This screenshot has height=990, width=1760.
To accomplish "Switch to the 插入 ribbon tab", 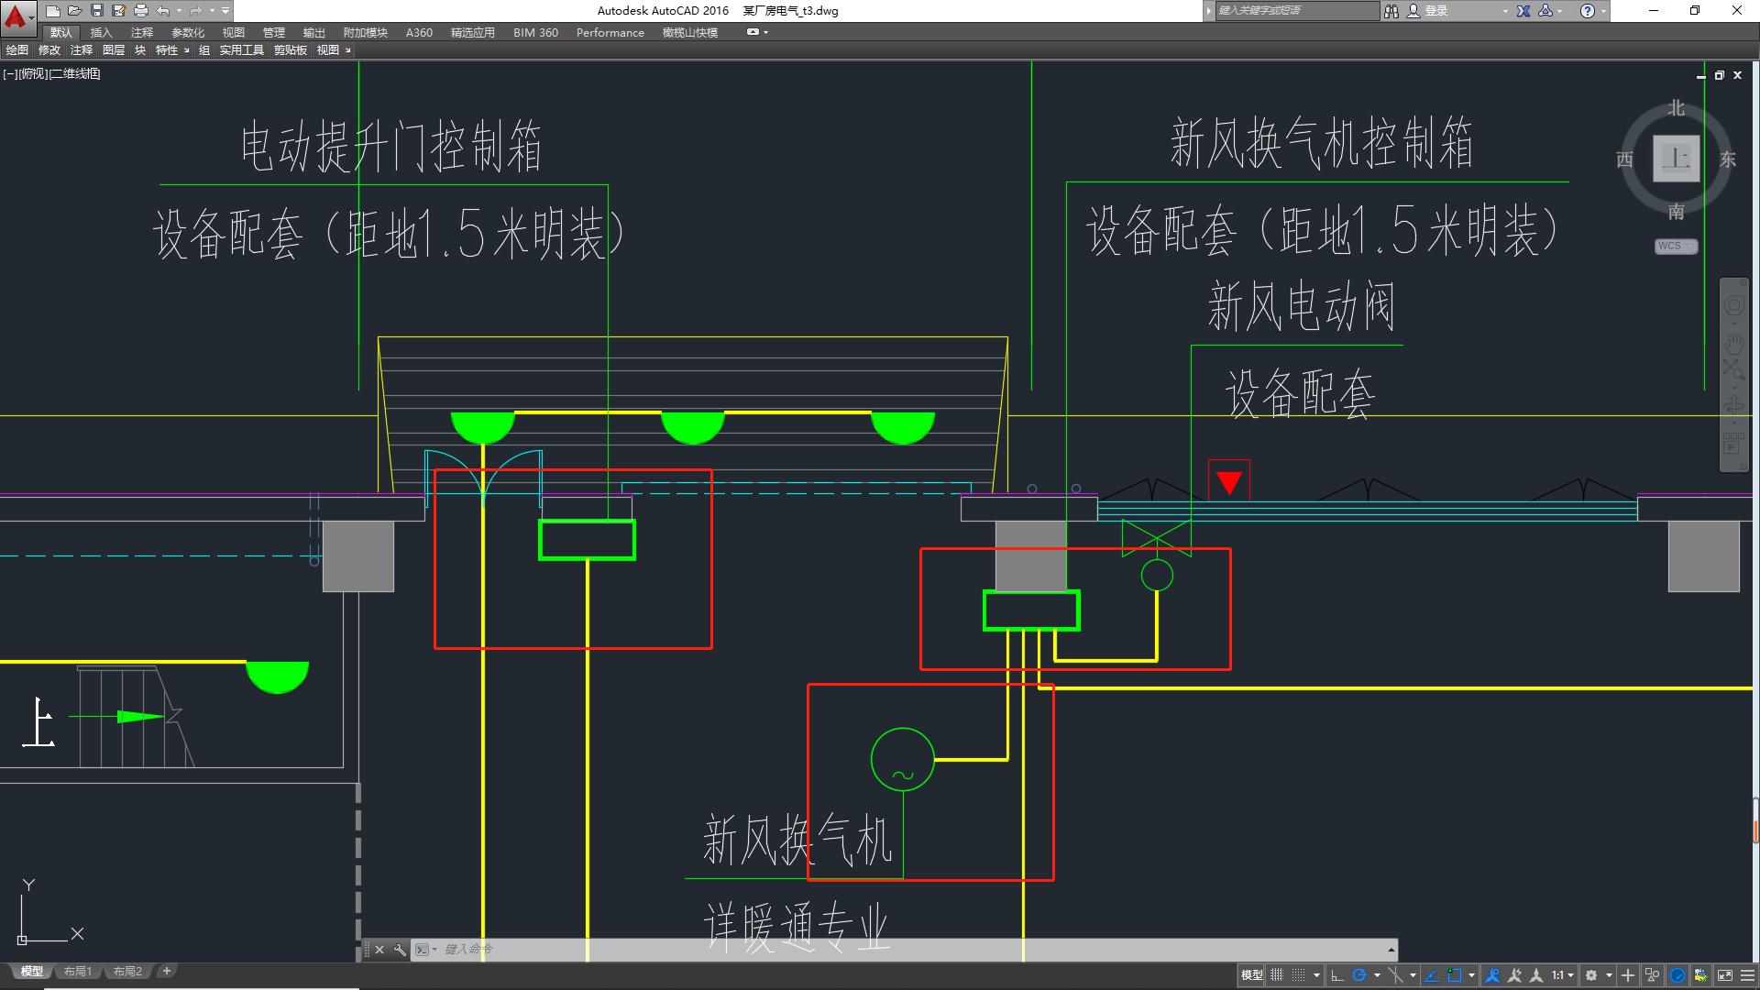I will click(x=98, y=32).
